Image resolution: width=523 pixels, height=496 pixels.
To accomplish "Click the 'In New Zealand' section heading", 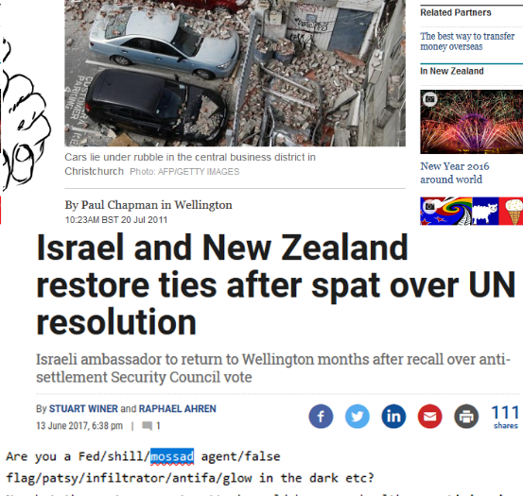I will tap(452, 71).
